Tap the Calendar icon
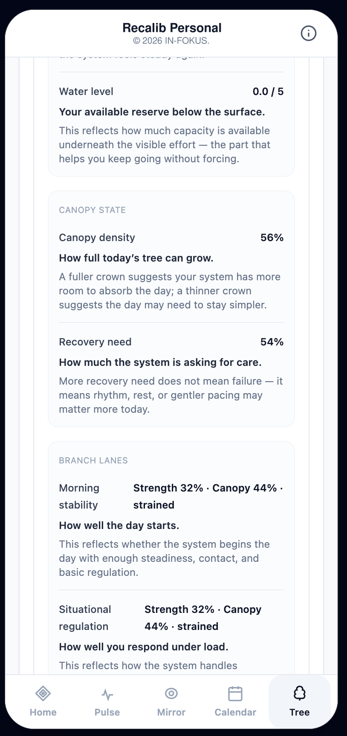This screenshot has width=347, height=736. (235, 693)
